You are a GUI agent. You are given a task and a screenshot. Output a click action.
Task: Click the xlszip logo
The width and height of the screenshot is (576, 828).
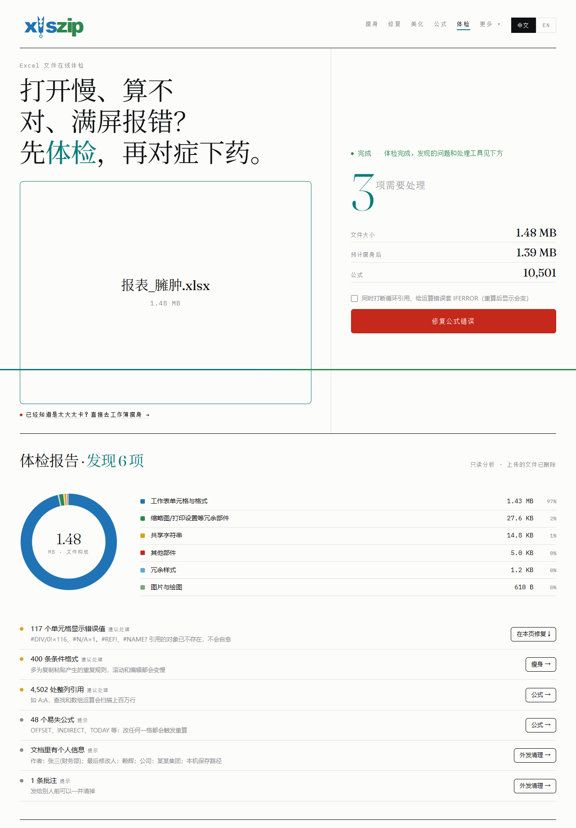click(x=54, y=27)
